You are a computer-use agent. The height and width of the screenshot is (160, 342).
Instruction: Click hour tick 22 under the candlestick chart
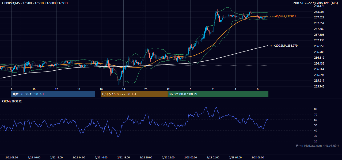[168, 89]
